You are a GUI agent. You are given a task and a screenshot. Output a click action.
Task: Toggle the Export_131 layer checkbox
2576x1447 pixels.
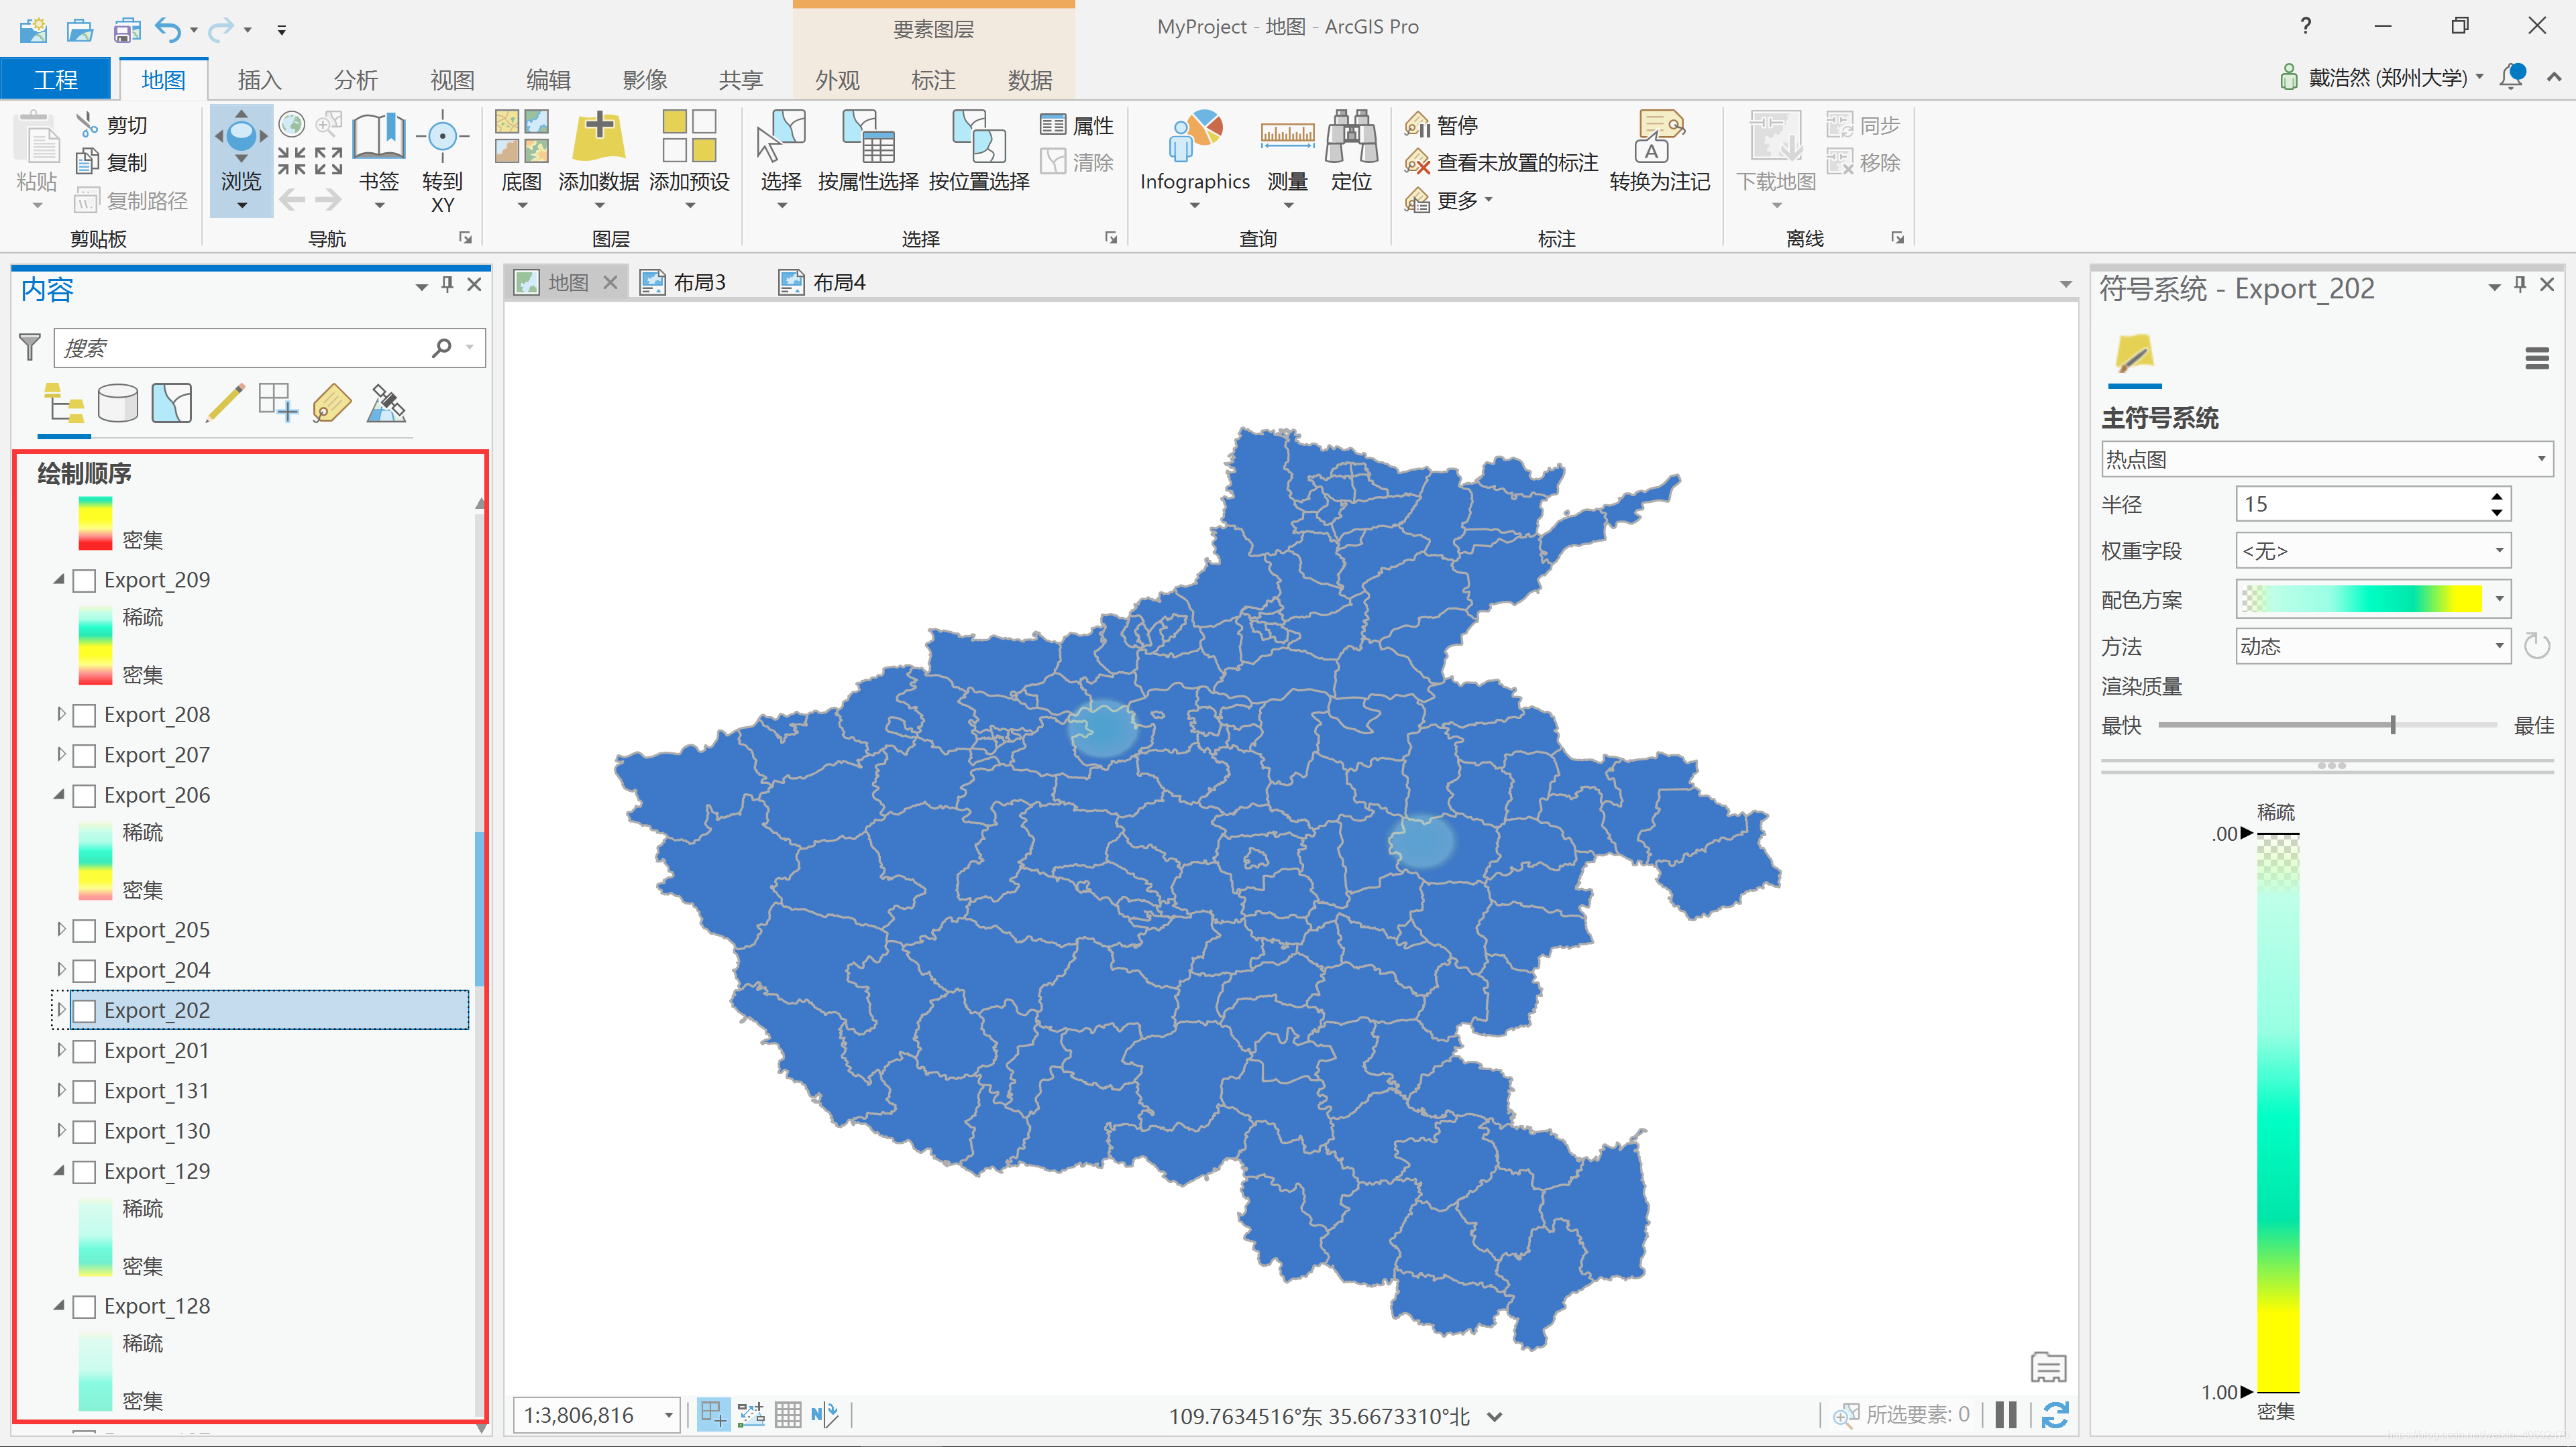(86, 1091)
